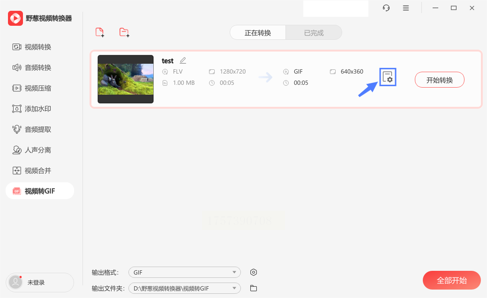This screenshot has height=298, width=487.
Task: Click the output format GIF label
Action: [298, 72]
